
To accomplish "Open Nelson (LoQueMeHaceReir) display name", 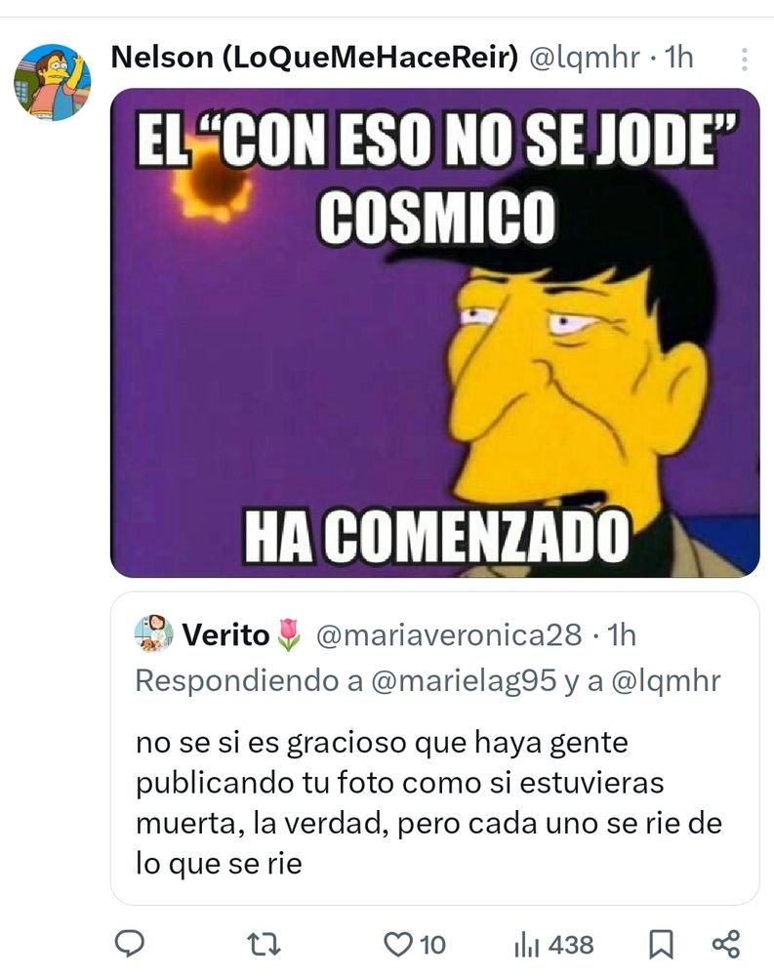I will tap(314, 58).
